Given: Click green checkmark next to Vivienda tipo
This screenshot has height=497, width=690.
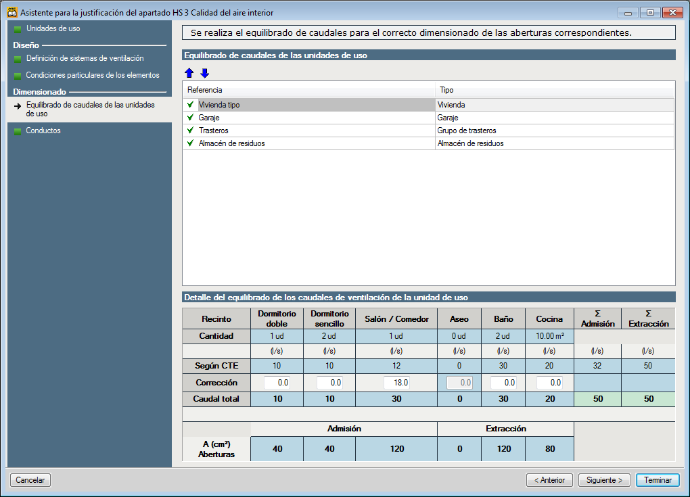Looking at the screenshot, I should [191, 105].
